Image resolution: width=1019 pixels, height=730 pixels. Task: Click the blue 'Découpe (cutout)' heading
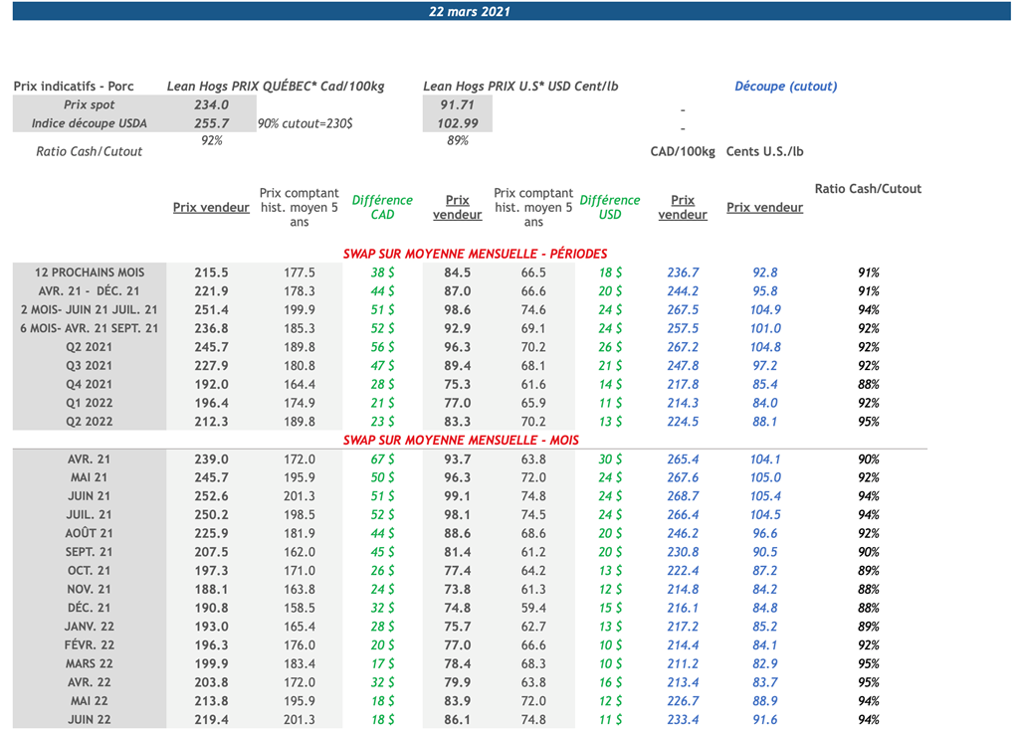pyautogui.click(x=785, y=87)
